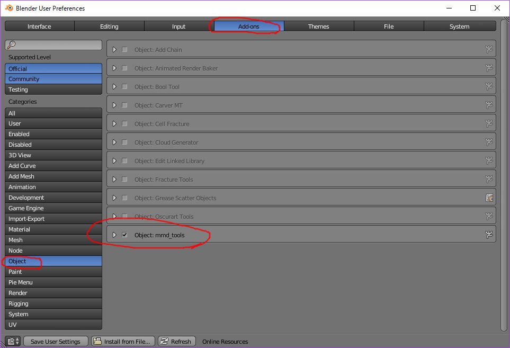The height and width of the screenshot is (348, 510).
Task: Switch to the Editing tab
Action: (x=109, y=26)
